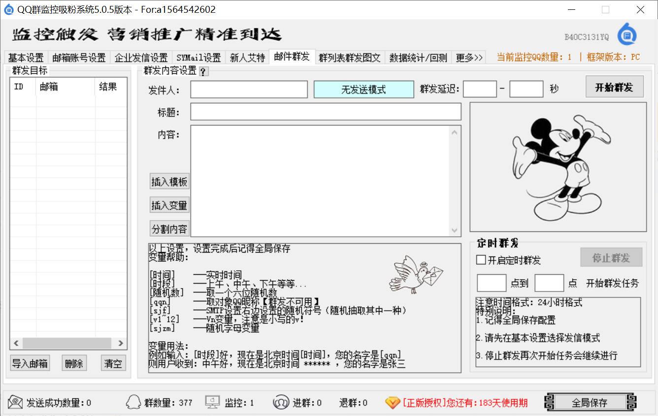Click the 停止群发 button
The image size is (658, 416).
[611, 257]
